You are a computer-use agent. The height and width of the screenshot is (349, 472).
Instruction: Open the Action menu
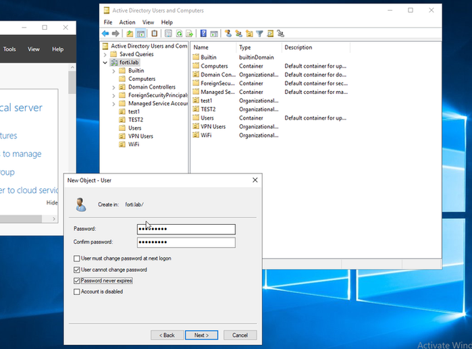(x=127, y=22)
